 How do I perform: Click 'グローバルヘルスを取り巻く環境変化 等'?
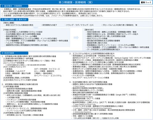[120, 25]
